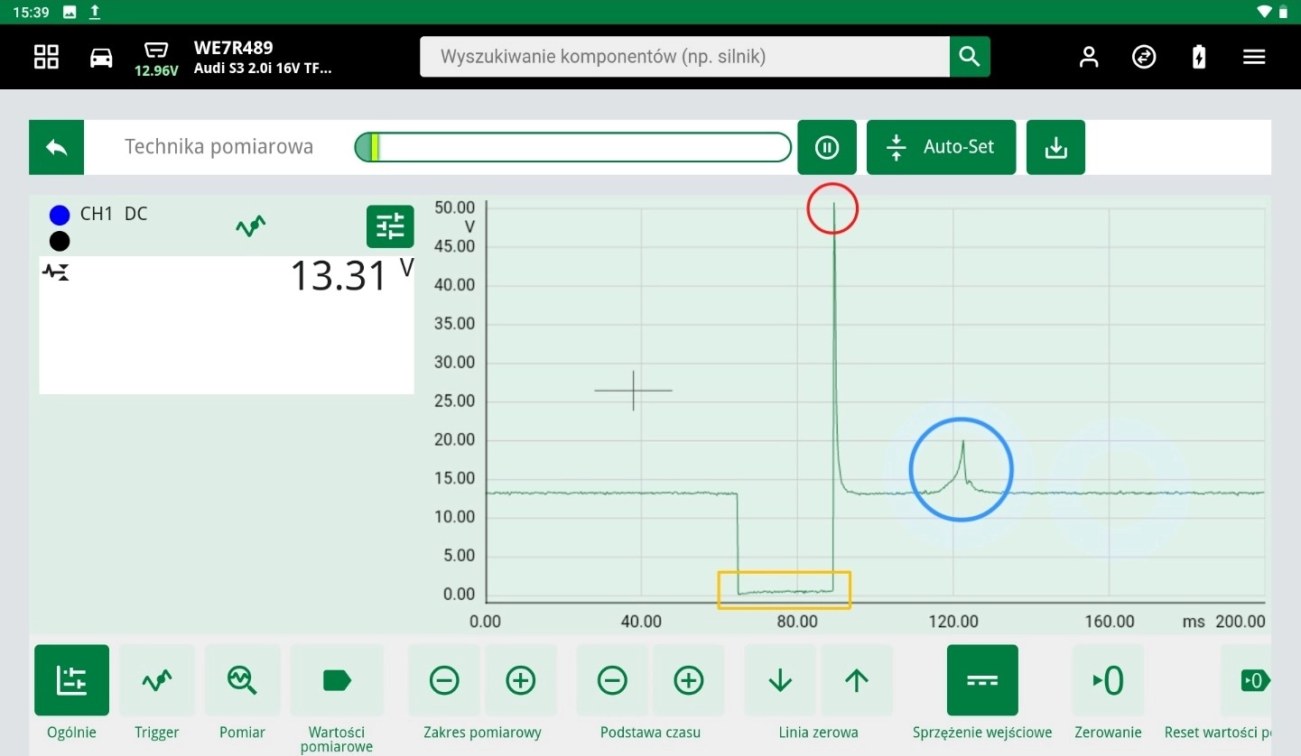Tap the upload notification icon in status bar
The image size is (1301, 756).
click(x=95, y=12)
